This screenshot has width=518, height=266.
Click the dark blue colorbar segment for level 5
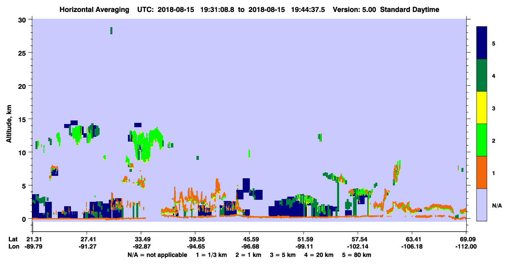482,43
